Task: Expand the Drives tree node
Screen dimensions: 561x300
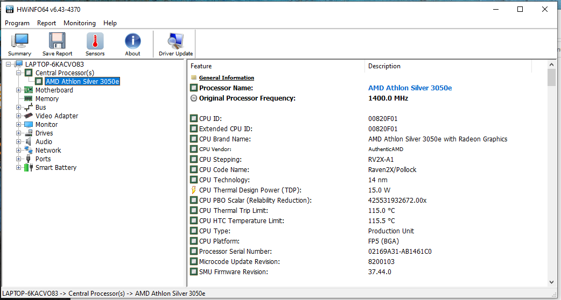Action: (x=19, y=133)
